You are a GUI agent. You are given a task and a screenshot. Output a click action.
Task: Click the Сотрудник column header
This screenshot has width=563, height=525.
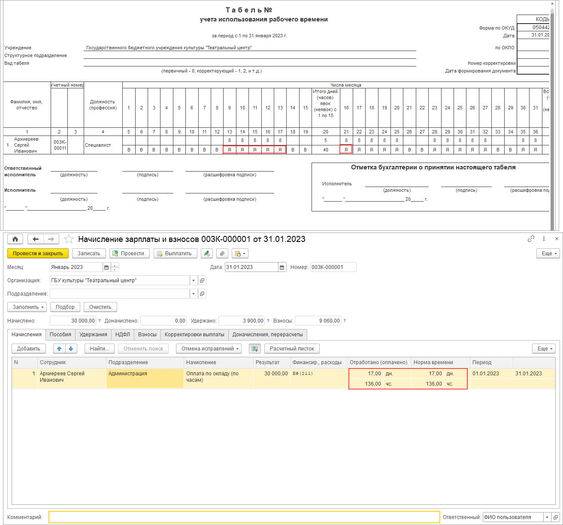pyautogui.click(x=72, y=362)
